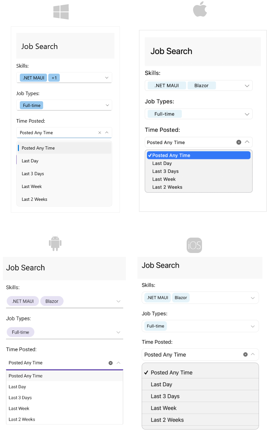Expand Job Types dropdown in macOS panel
Image resolution: width=272 pixels, height=440 pixels.
(x=247, y=114)
